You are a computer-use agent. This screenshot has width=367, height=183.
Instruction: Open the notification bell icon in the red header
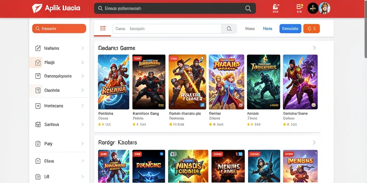point(276,9)
